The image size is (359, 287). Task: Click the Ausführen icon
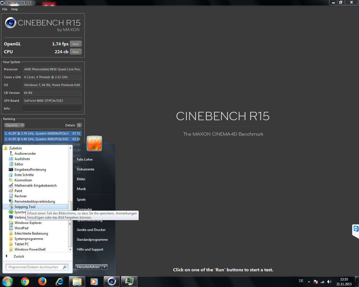[11, 159]
